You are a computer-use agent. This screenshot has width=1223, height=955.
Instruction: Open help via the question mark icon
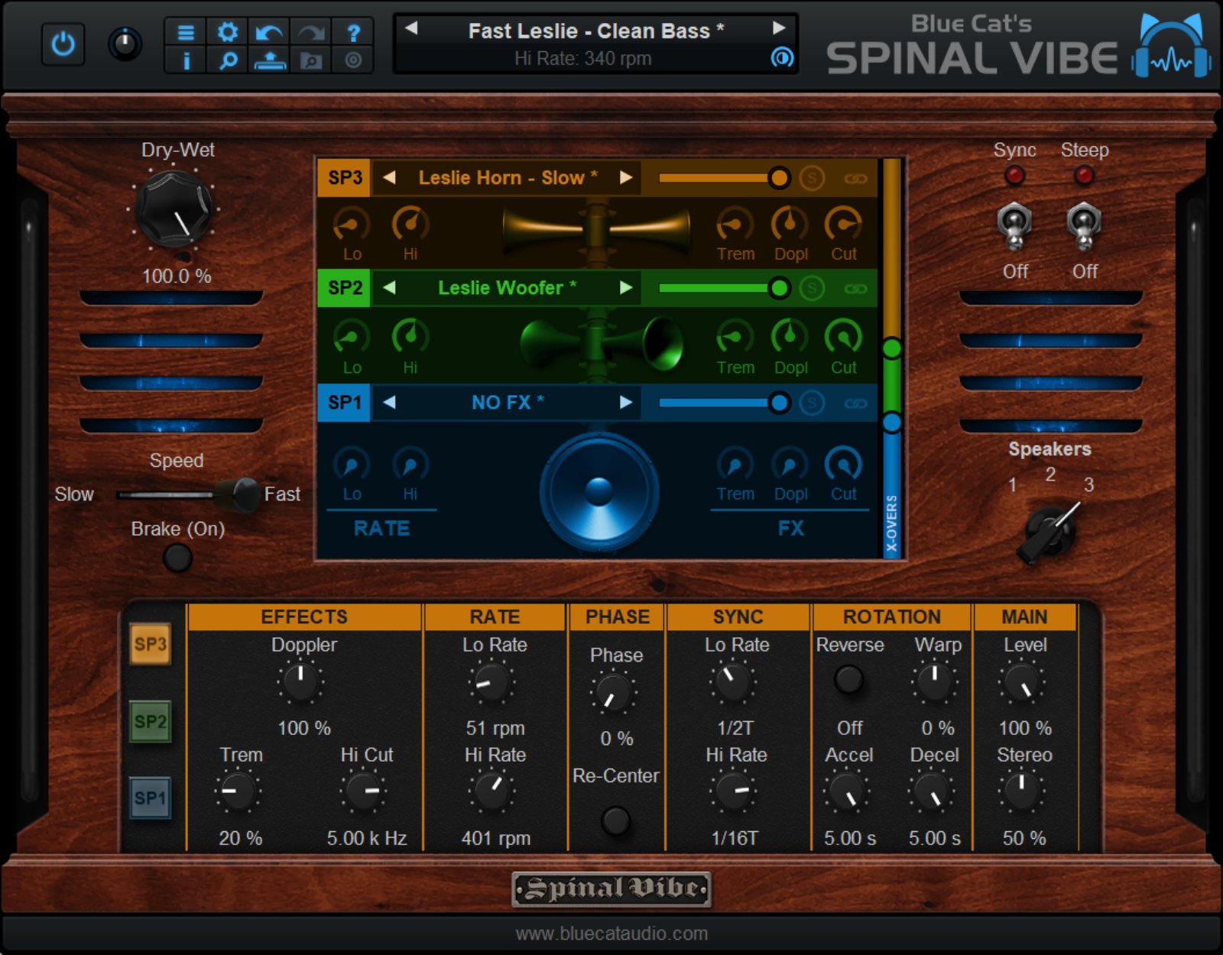point(352,32)
